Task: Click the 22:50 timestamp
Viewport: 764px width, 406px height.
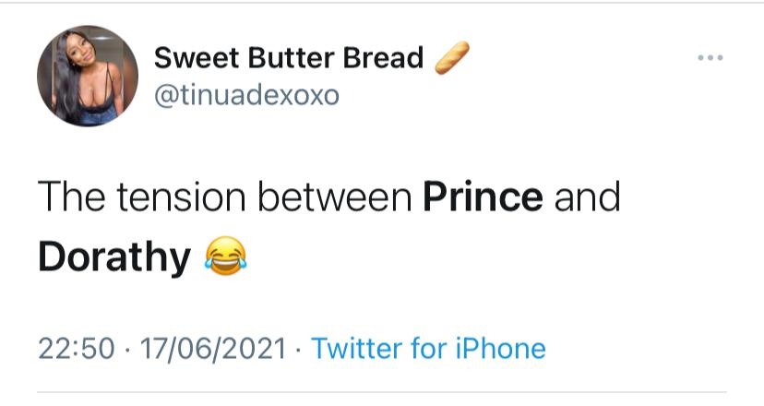Action: click(x=76, y=348)
